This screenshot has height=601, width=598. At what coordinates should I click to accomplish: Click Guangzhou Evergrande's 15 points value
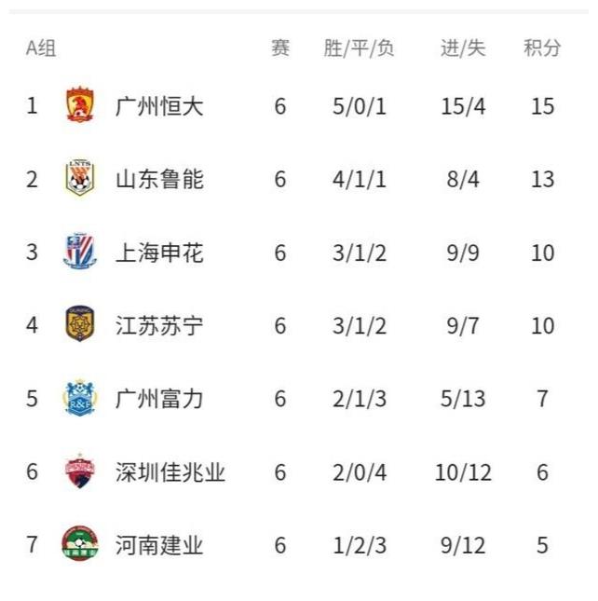[542, 106]
